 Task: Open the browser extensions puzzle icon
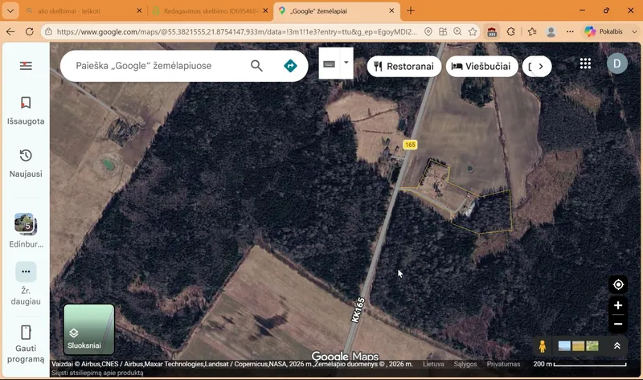click(x=511, y=31)
